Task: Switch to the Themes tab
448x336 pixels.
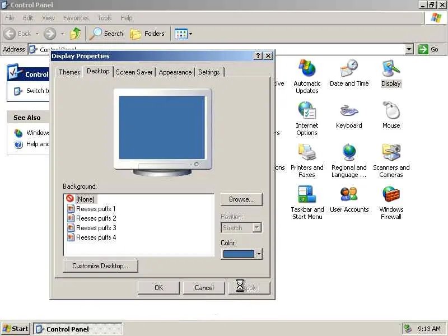Action: (69, 72)
